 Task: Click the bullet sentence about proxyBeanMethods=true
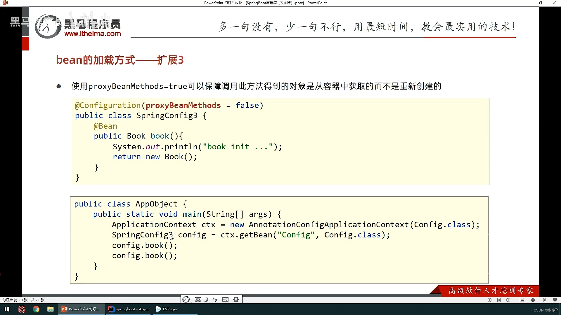(256, 86)
